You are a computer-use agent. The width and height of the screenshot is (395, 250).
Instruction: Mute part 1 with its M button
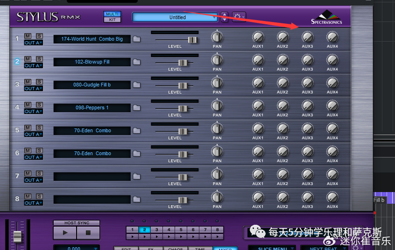click(28, 36)
